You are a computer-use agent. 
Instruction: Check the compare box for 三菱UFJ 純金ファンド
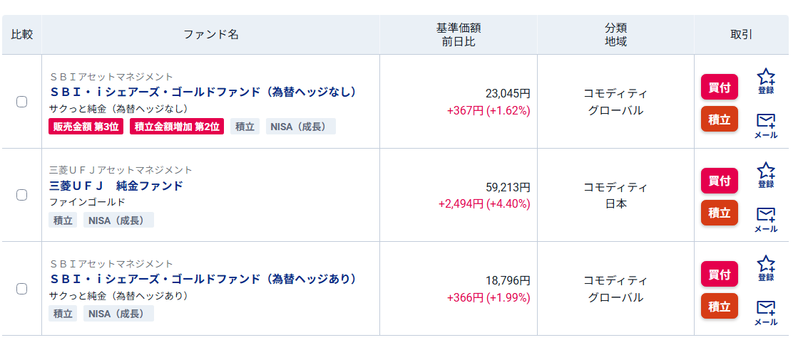coord(22,195)
